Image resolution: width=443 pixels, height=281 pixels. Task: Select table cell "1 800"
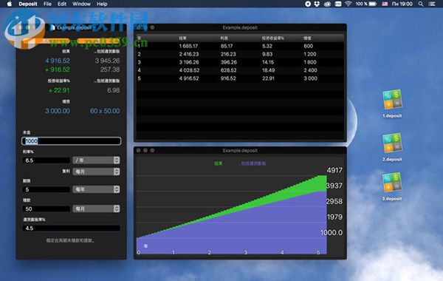point(310,62)
